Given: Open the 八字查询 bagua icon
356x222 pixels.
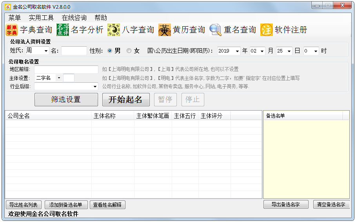Looking at the screenshot, I should (x=114, y=30).
